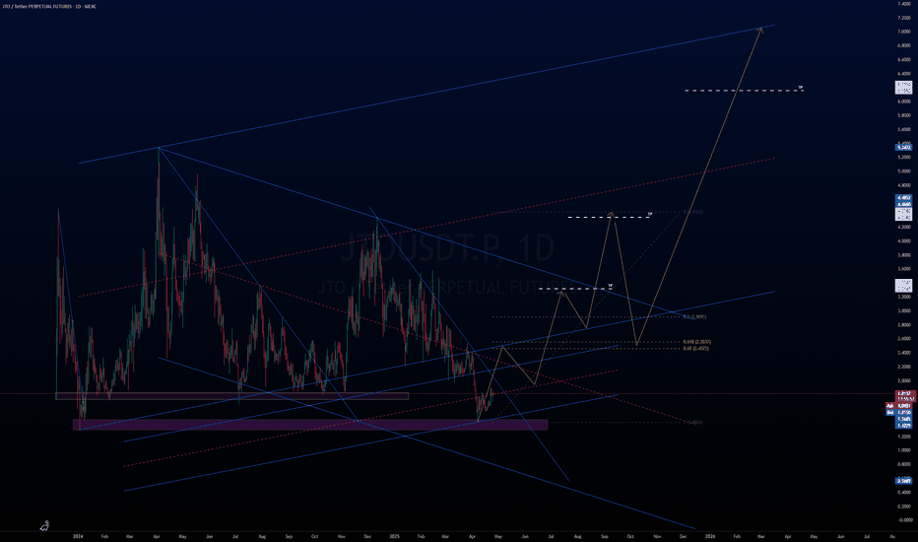Click the 3.0000 price scale value
The image size is (918, 542).
pos(904,311)
